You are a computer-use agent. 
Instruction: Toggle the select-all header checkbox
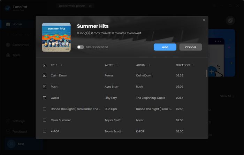pyautogui.click(x=44, y=65)
